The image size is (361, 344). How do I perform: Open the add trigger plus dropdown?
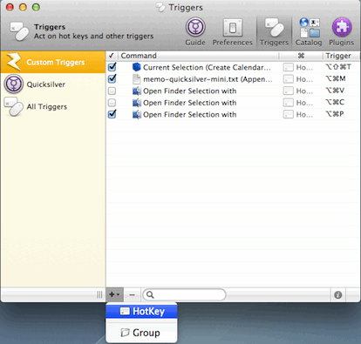(x=114, y=294)
